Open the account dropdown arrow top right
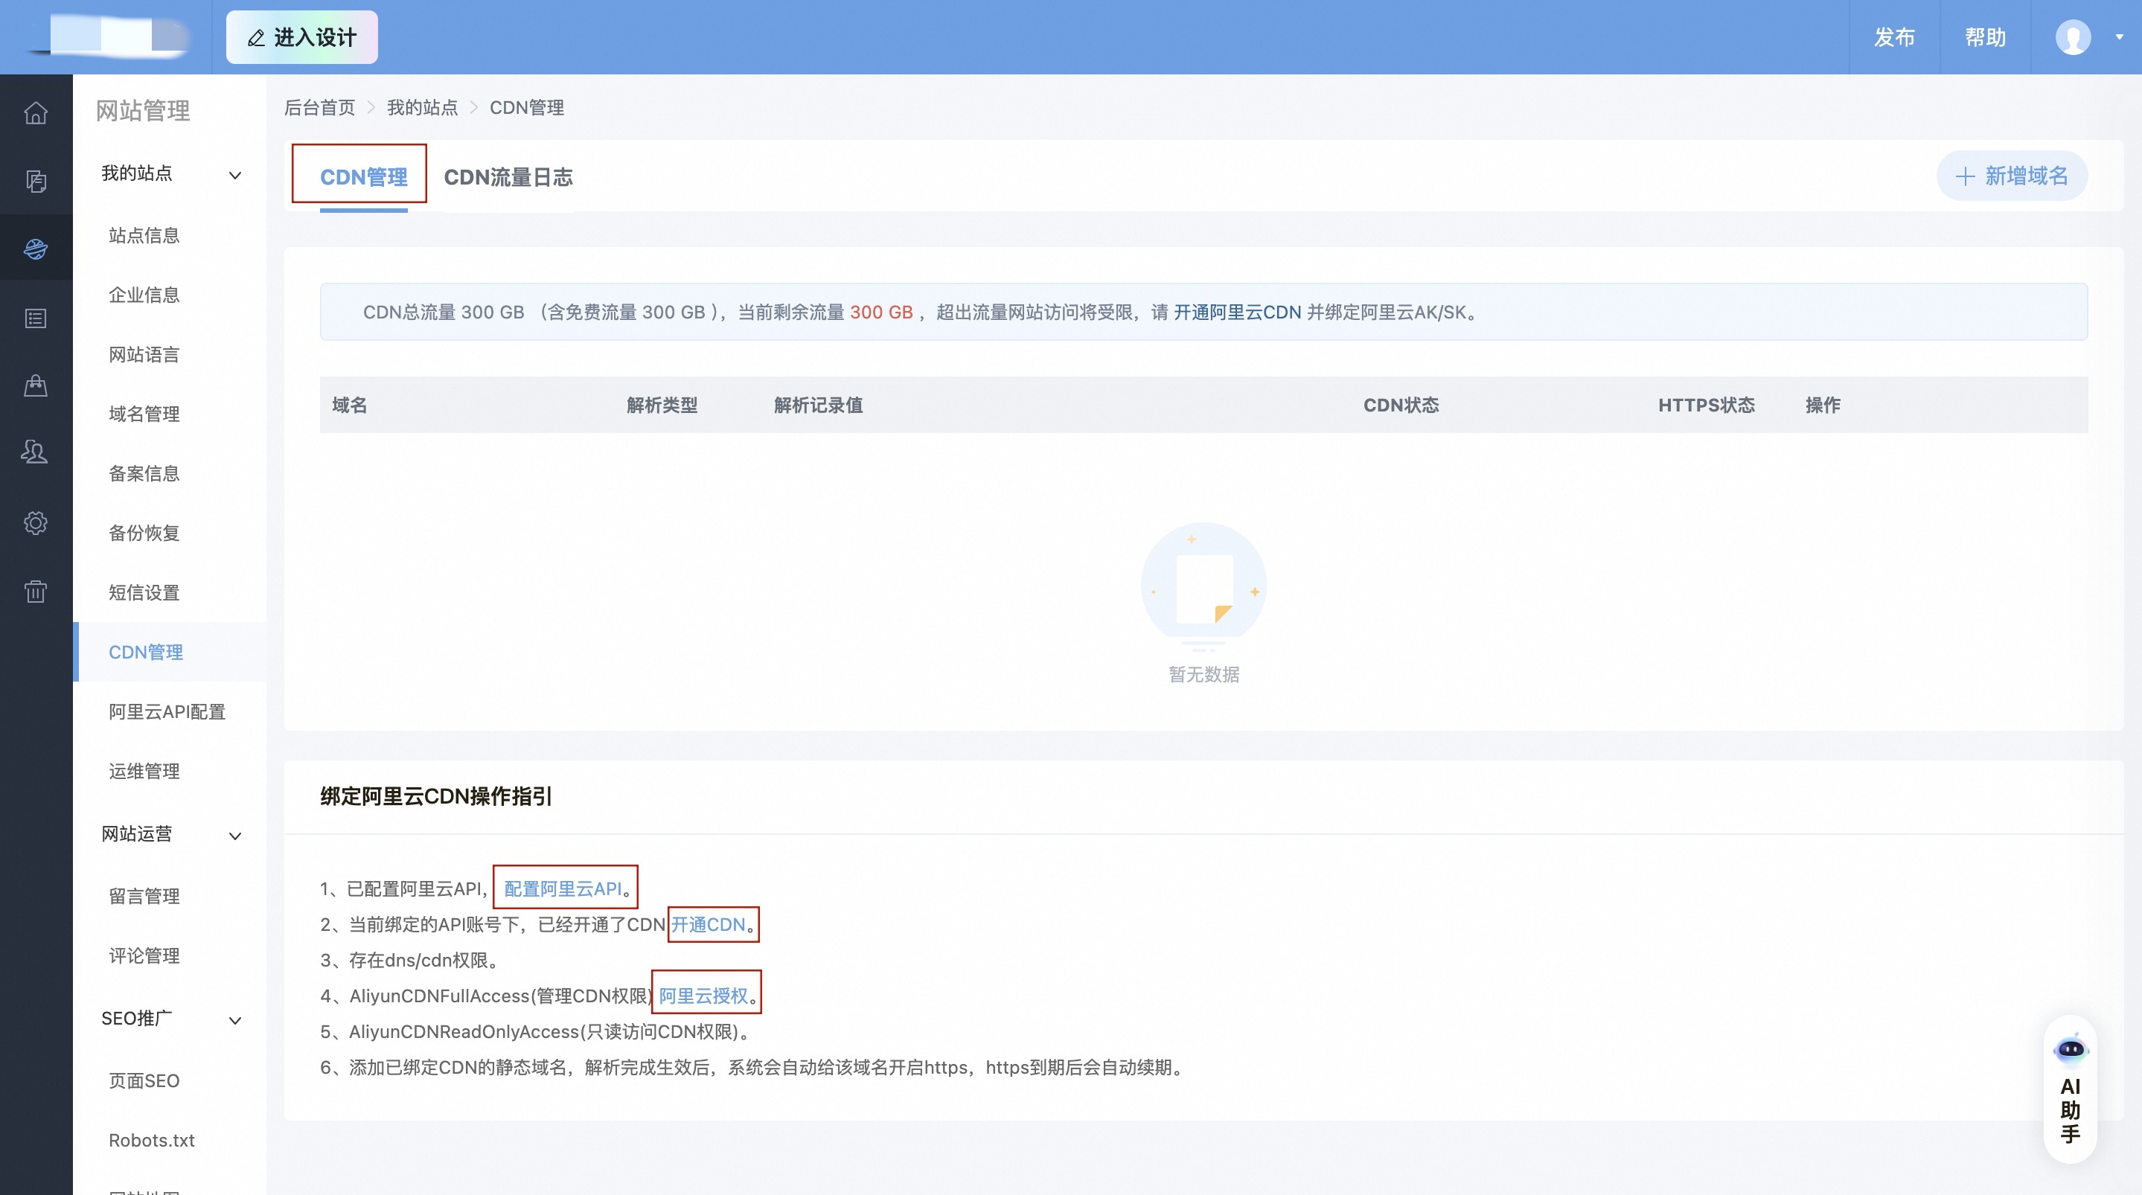Image resolution: width=2142 pixels, height=1195 pixels. 2116,37
